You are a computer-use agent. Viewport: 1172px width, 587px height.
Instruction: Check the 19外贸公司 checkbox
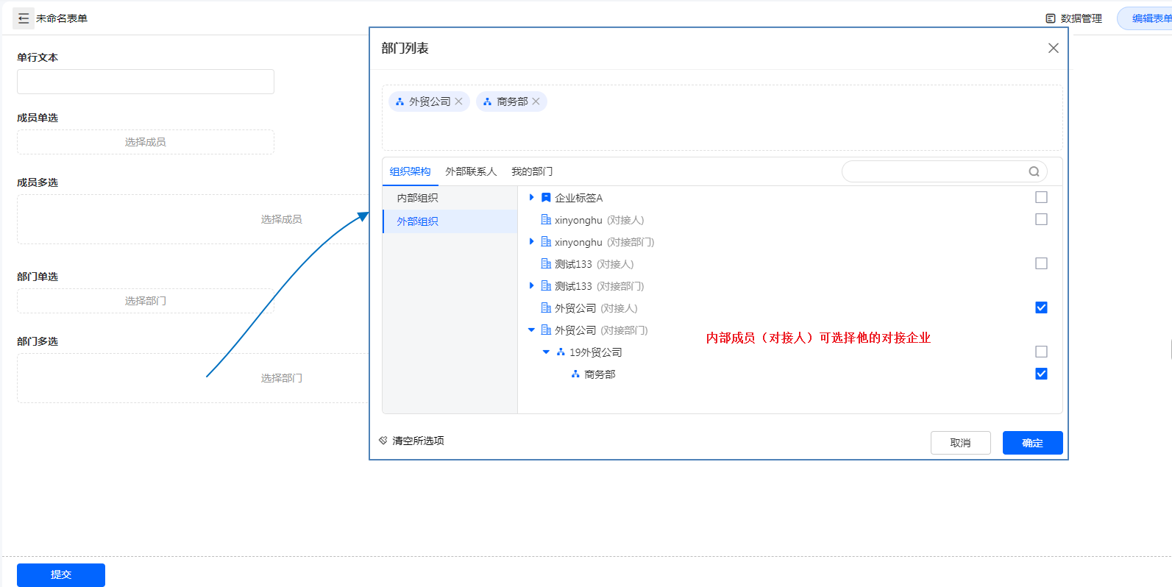1041,352
